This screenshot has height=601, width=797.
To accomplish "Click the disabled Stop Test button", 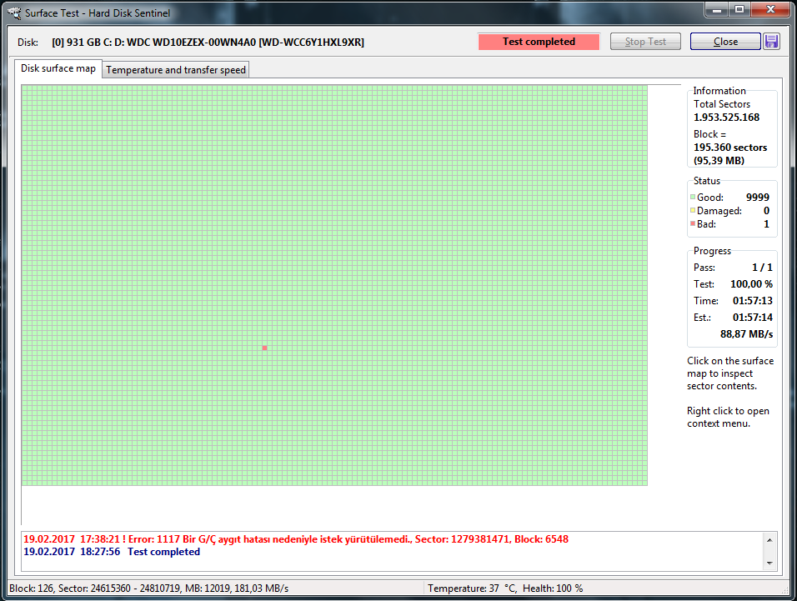I will click(645, 42).
